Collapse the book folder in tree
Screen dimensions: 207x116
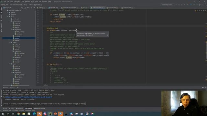(9, 64)
